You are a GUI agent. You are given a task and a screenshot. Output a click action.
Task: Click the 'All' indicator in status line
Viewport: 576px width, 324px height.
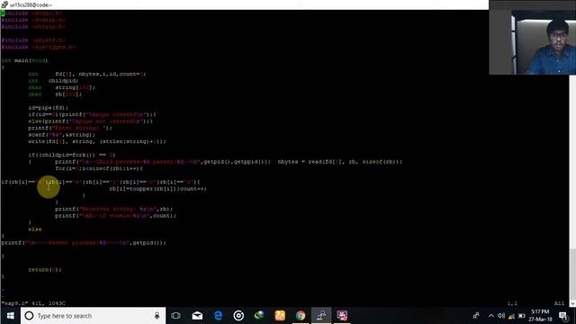[x=559, y=303]
